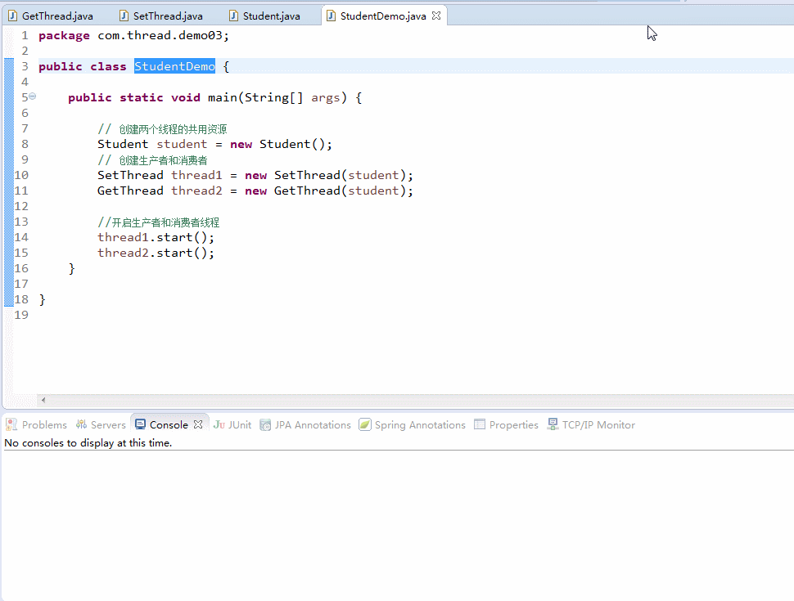Click the Java file icon on StudentDemo.java tab
This screenshot has height=601, width=794.
coord(331,16)
